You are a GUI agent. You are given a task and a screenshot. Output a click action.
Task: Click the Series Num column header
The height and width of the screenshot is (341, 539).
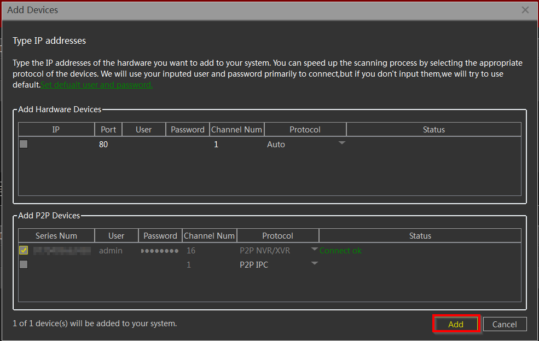[x=56, y=236]
